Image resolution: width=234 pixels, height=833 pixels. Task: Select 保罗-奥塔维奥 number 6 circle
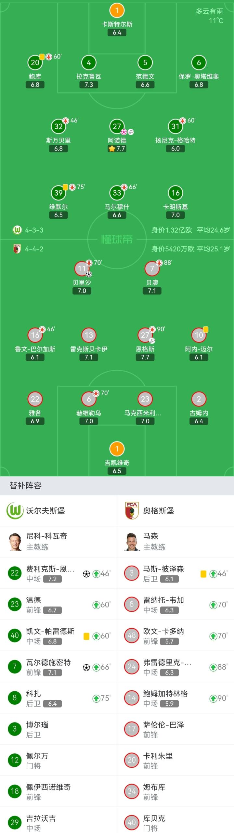tap(199, 63)
